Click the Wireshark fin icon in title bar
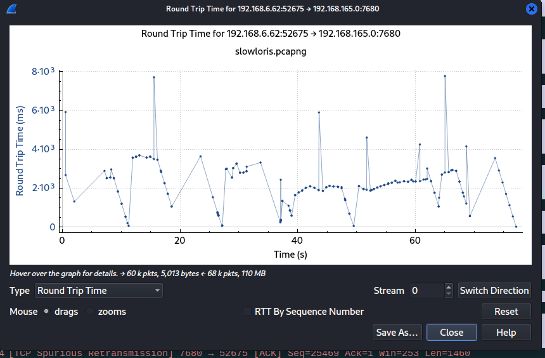The width and height of the screenshot is (545, 358). click(12, 9)
